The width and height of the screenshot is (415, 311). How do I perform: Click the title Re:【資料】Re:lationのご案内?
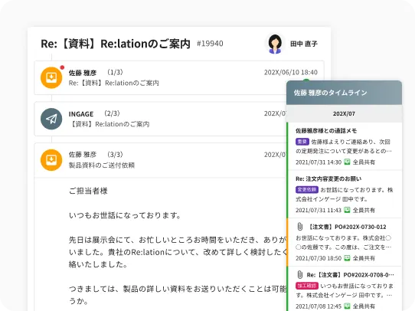[x=116, y=44]
